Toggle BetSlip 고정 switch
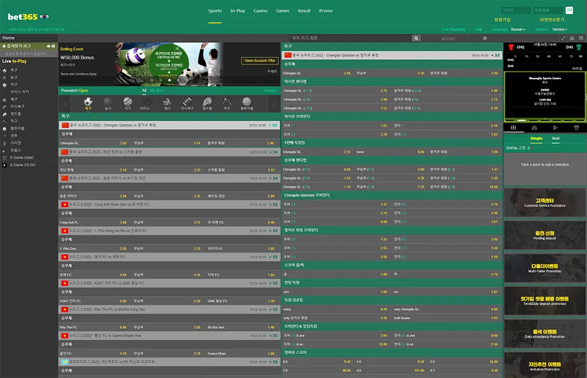 click(x=529, y=148)
